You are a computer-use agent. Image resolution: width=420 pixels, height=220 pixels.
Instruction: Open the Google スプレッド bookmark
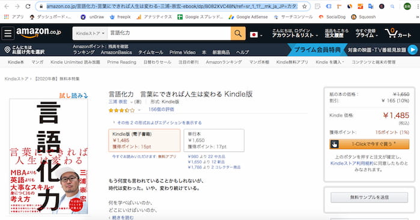[x=200, y=17]
